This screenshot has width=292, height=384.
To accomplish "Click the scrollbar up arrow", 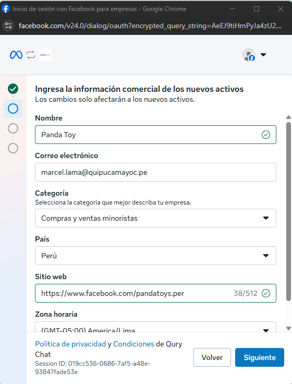I will (x=288, y=117).
